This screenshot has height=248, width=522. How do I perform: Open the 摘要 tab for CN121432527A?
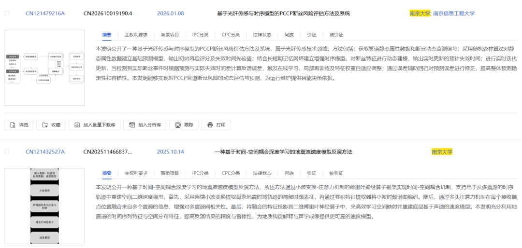(x=106, y=173)
